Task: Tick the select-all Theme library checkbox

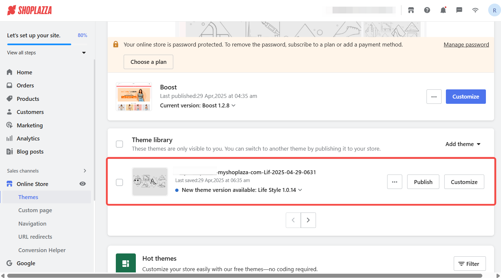Action: pos(119,144)
